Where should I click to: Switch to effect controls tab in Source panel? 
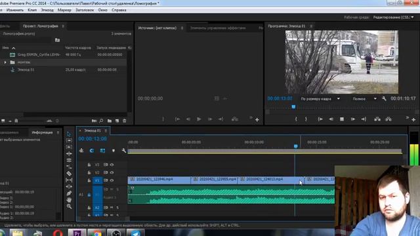[x=218, y=28]
